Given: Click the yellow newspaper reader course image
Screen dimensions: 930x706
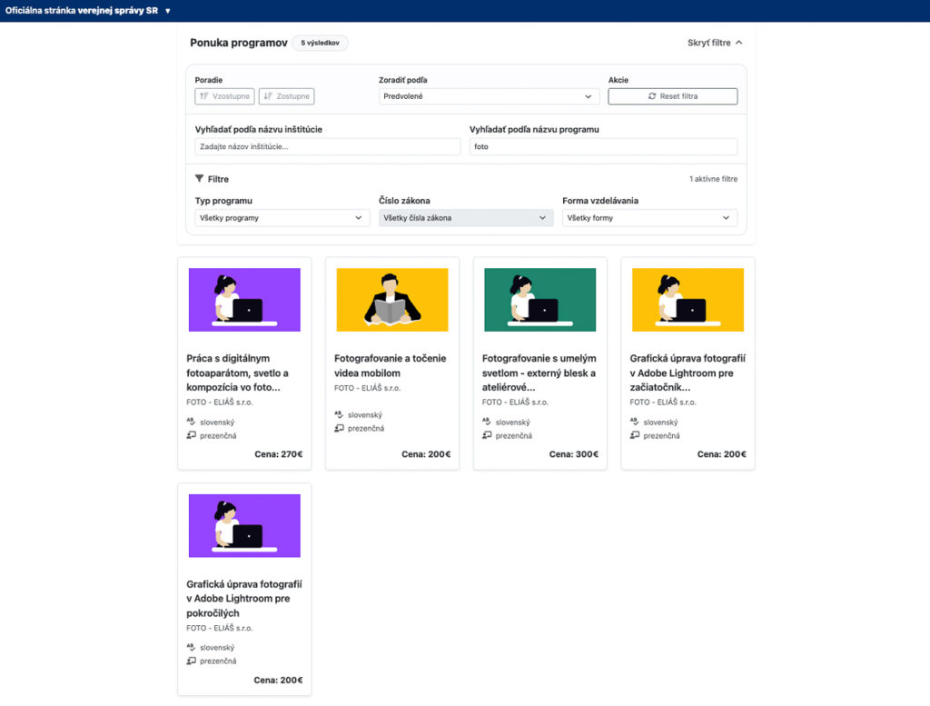Looking at the screenshot, I should coord(391,299).
